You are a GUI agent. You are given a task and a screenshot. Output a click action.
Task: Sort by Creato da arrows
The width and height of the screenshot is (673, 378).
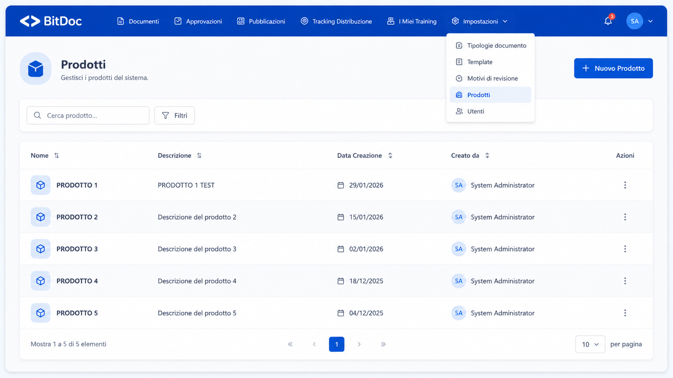click(487, 155)
